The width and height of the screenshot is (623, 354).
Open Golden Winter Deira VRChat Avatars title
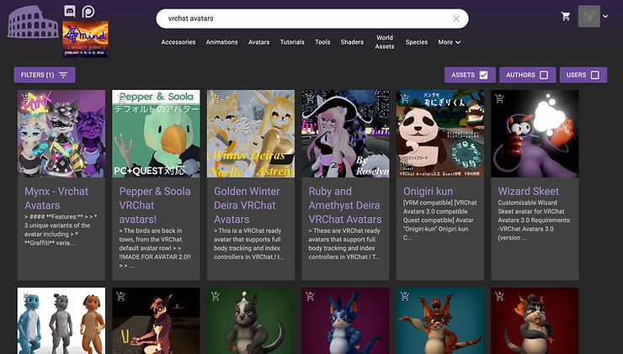247,205
